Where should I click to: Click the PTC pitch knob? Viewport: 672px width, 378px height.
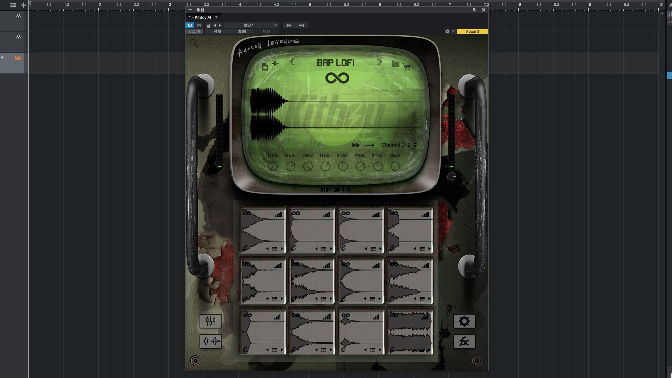[x=378, y=166]
